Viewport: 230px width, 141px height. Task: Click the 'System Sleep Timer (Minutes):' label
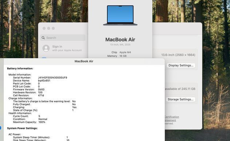32,137
